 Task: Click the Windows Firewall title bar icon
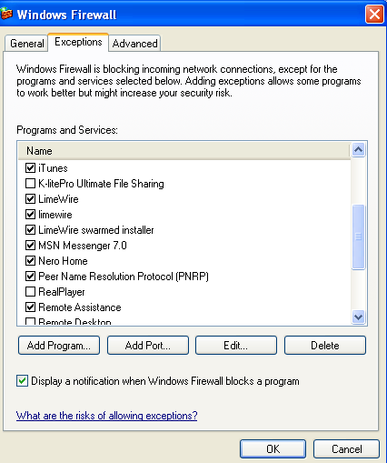point(6,14)
